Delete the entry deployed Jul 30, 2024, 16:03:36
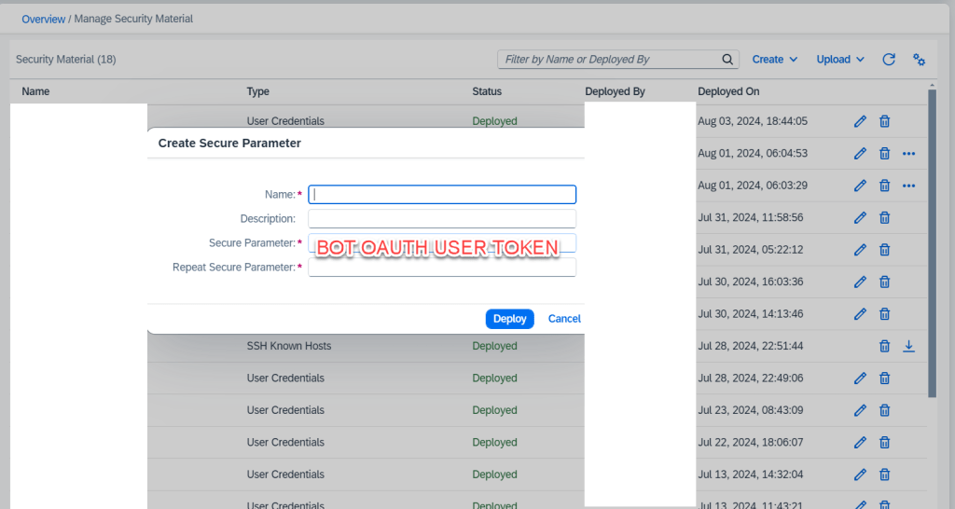Viewport: 955px width, 509px height. click(884, 282)
